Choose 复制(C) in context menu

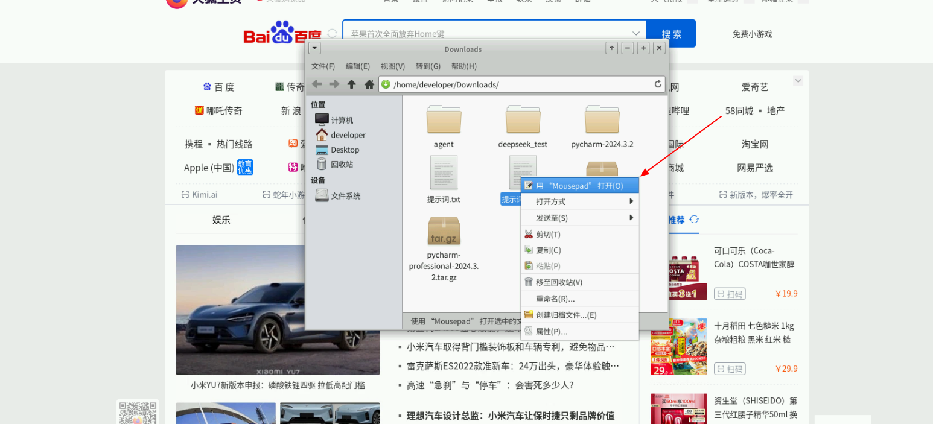(579, 250)
